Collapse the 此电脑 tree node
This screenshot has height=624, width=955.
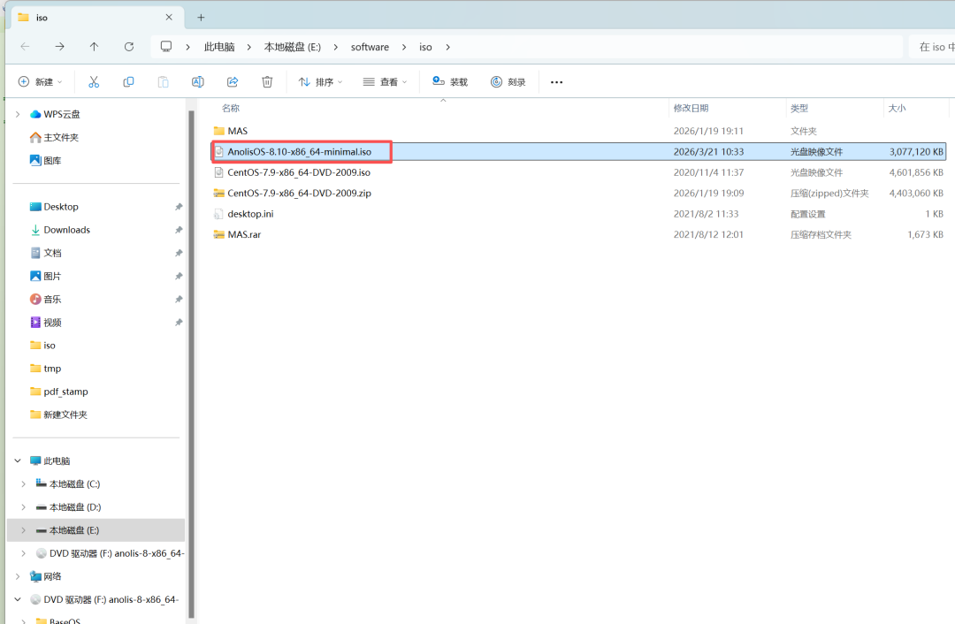[x=18, y=460]
